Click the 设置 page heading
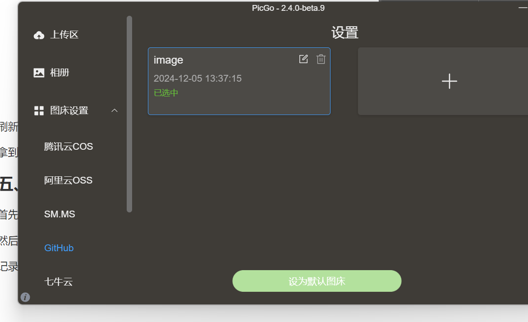528x322 pixels. pos(345,32)
